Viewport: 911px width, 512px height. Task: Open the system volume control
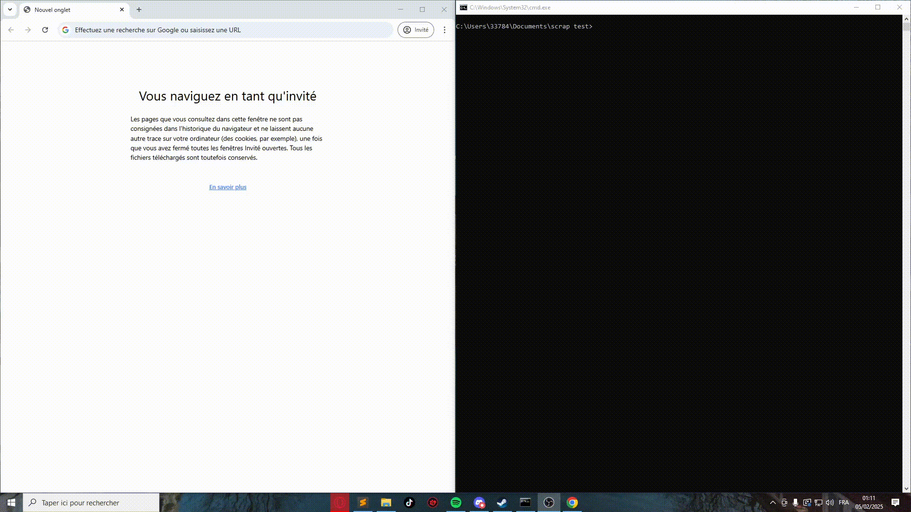pyautogui.click(x=830, y=503)
